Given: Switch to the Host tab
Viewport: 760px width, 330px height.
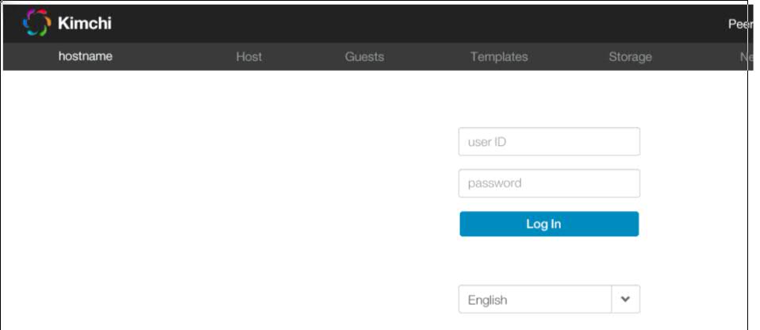Looking at the screenshot, I should (x=248, y=56).
